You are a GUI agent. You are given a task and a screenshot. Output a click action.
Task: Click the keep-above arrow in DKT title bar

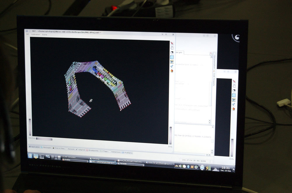point(166,34)
